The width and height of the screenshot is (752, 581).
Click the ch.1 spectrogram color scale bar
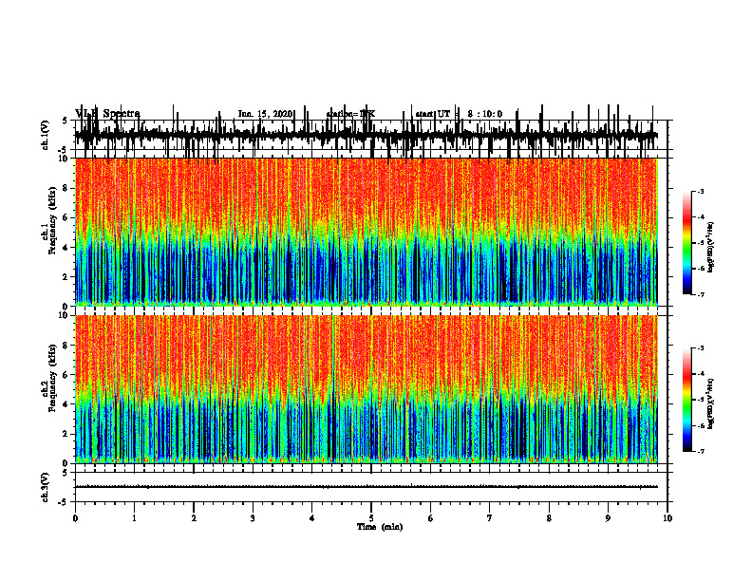[687, 243]
